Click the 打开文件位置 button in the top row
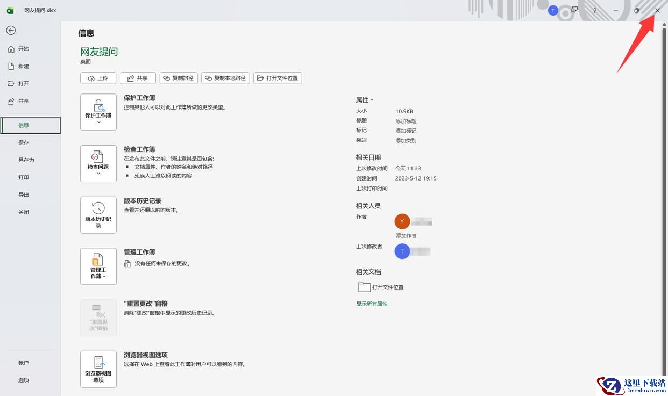 pyautogui.click(x=278, y=78)
